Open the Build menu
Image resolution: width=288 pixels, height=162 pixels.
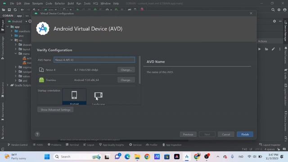pyautogui.click(x=71, y=4)
